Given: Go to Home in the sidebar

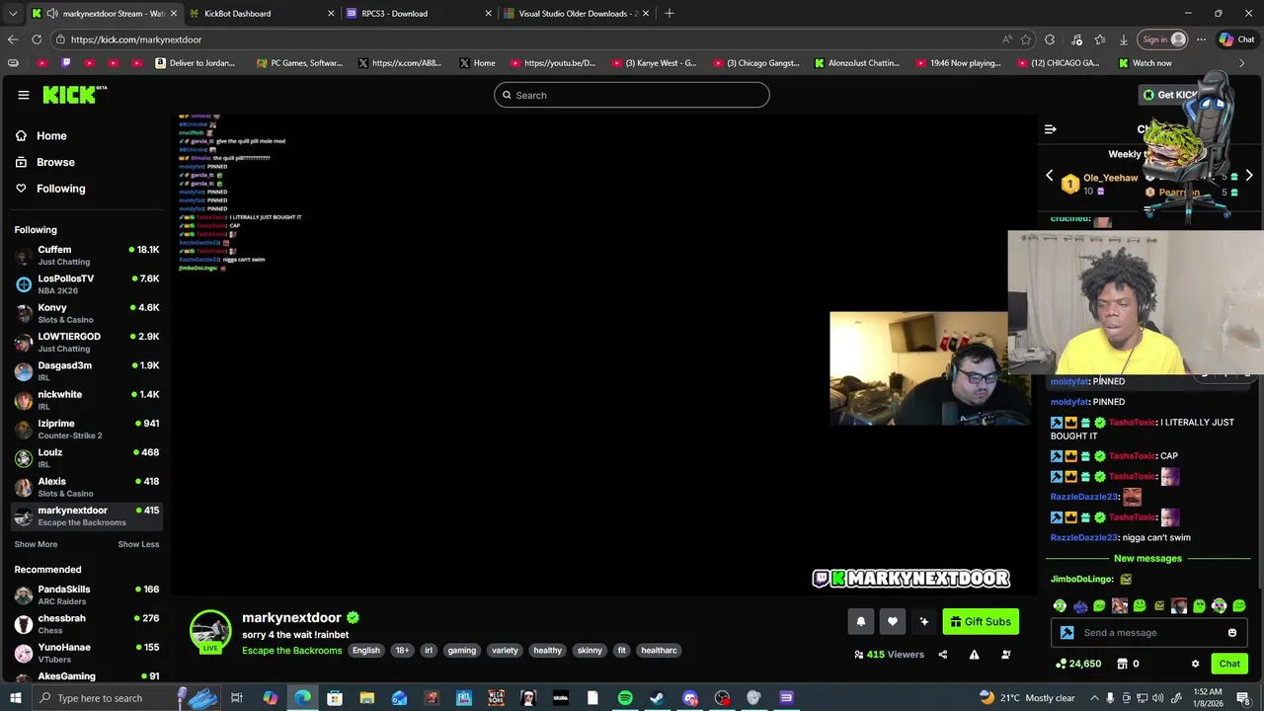Looking at the screenshot, I should pyautogui.click(x=51, y=136).
